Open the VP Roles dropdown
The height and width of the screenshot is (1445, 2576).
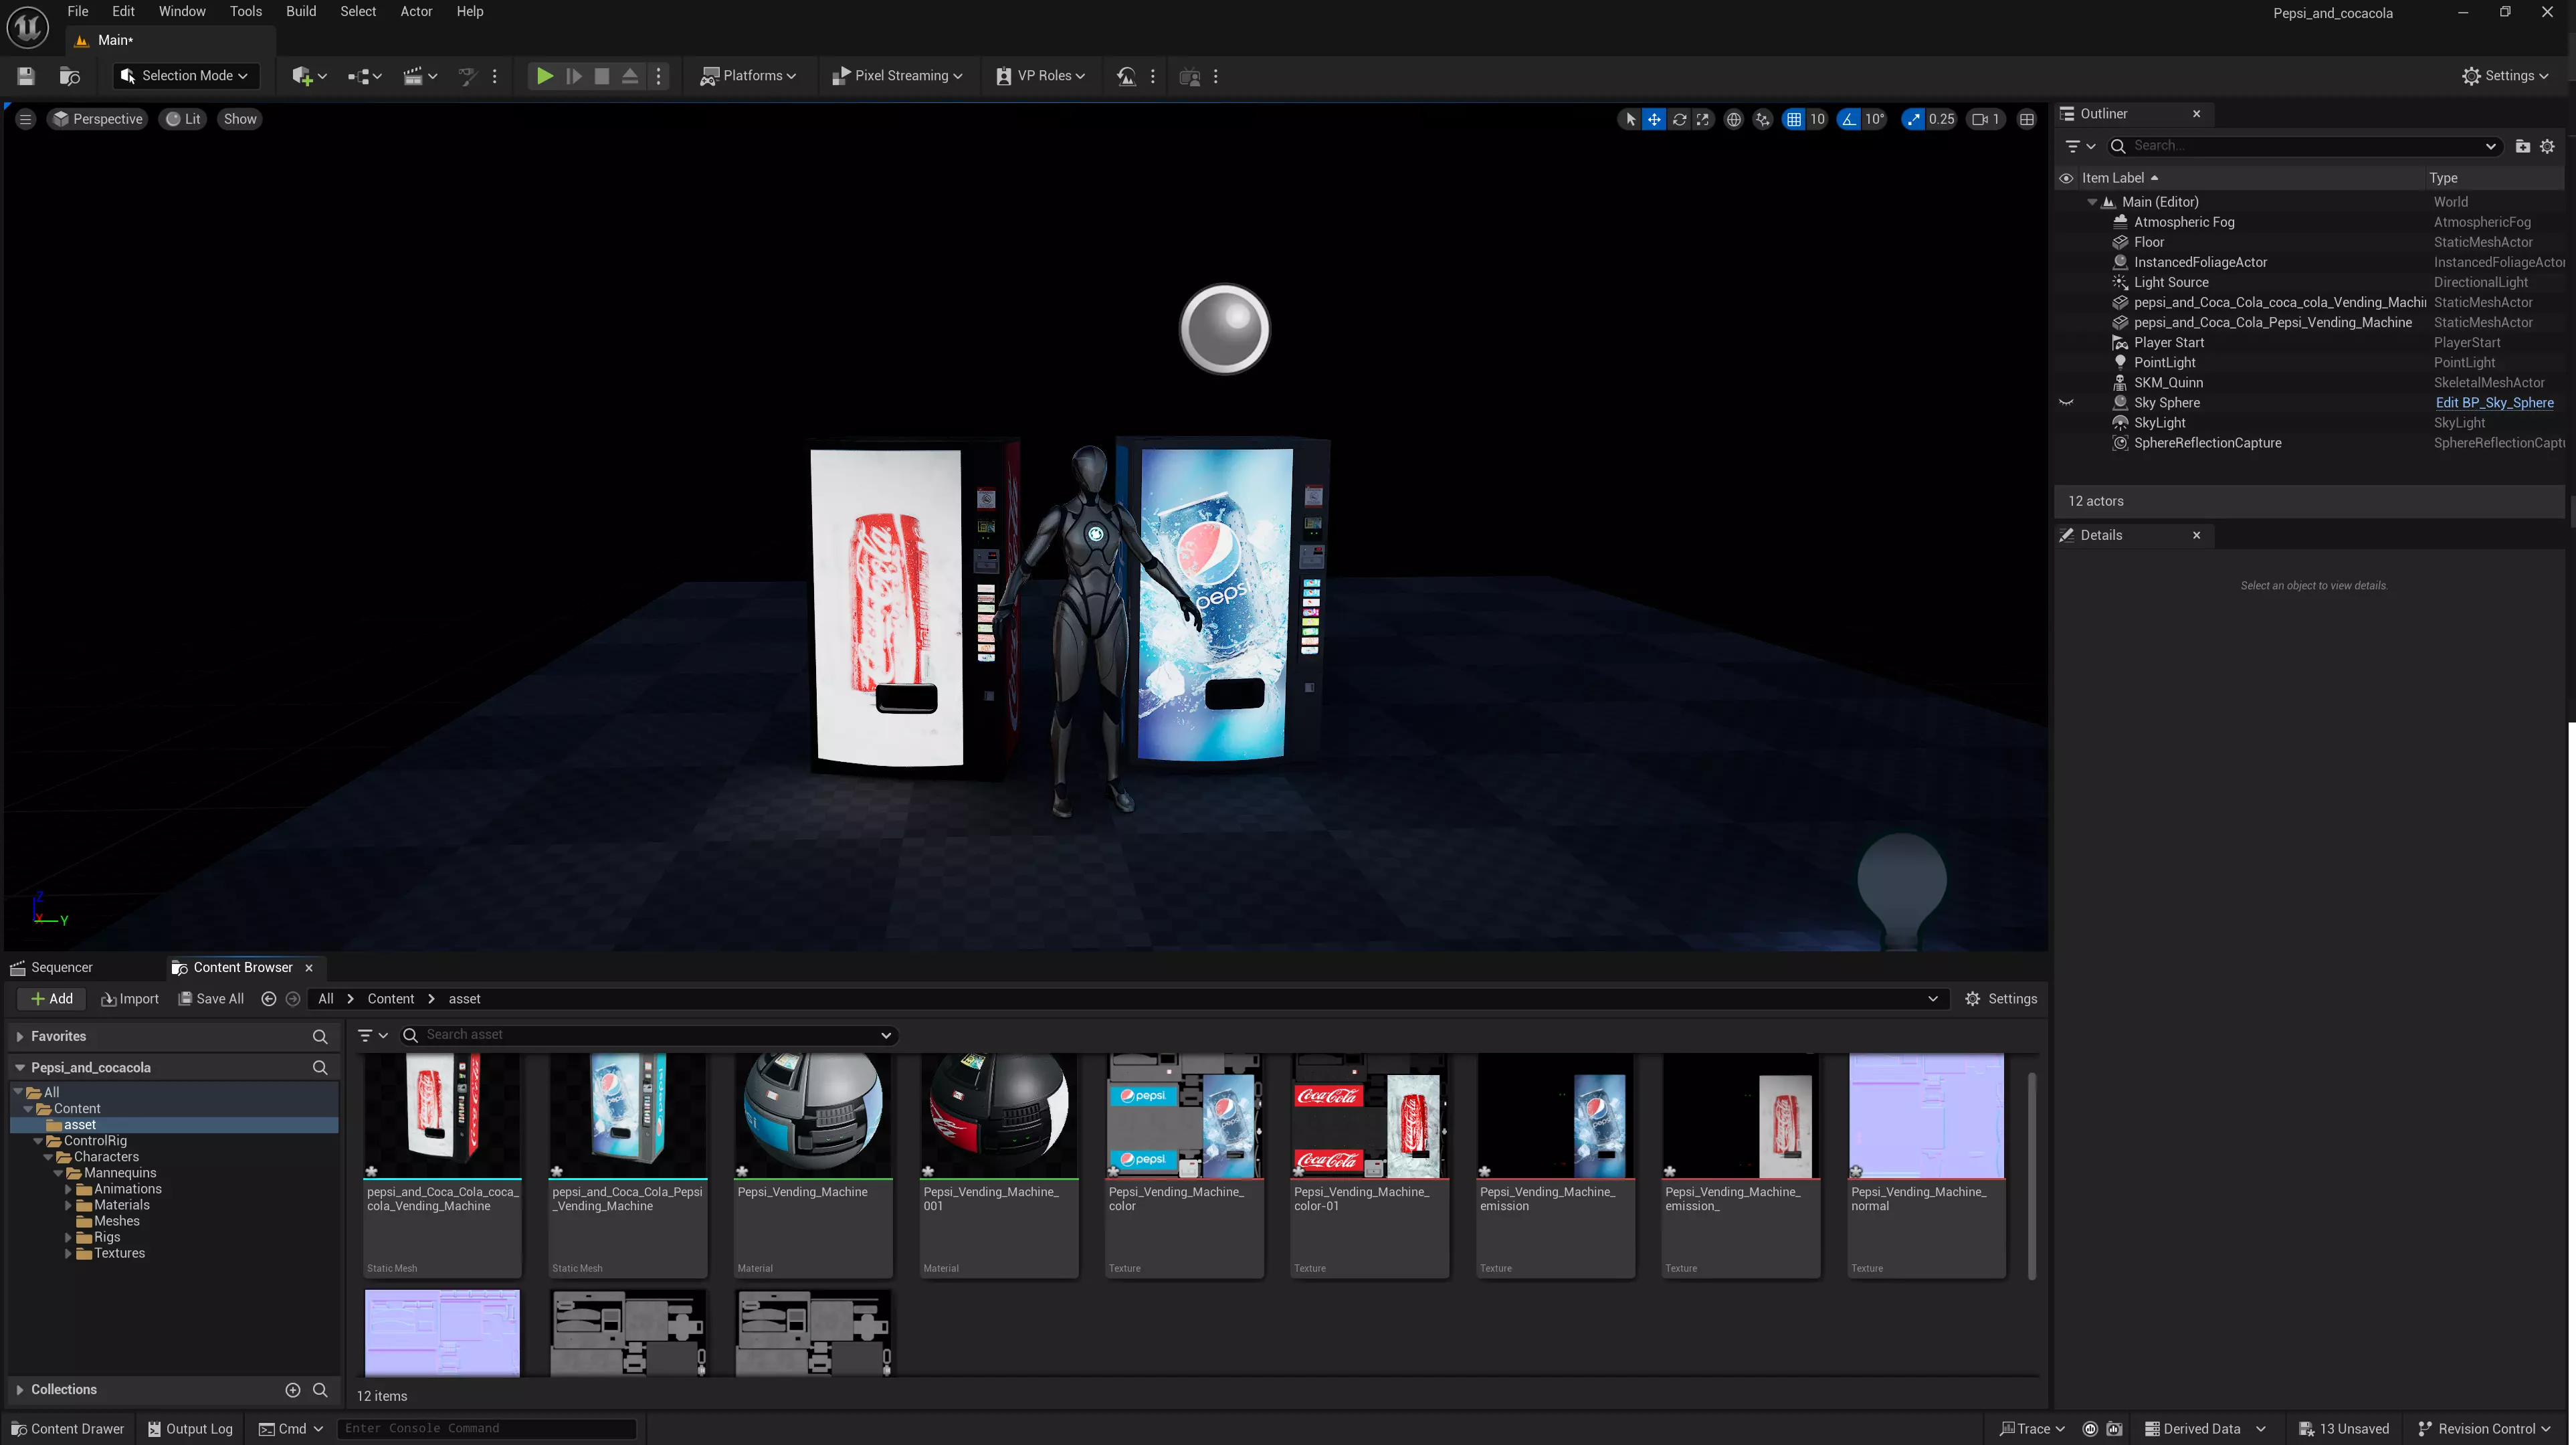click(1041, 76)
